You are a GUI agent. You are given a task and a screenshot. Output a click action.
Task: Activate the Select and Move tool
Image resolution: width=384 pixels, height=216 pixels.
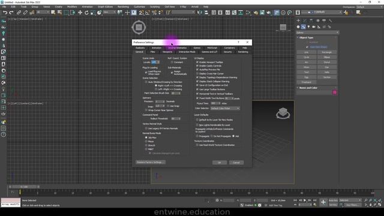[x=80, y=13]
